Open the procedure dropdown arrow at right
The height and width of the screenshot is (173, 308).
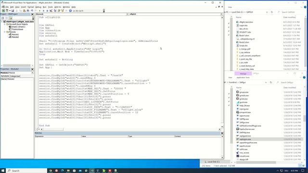[221, 14]
